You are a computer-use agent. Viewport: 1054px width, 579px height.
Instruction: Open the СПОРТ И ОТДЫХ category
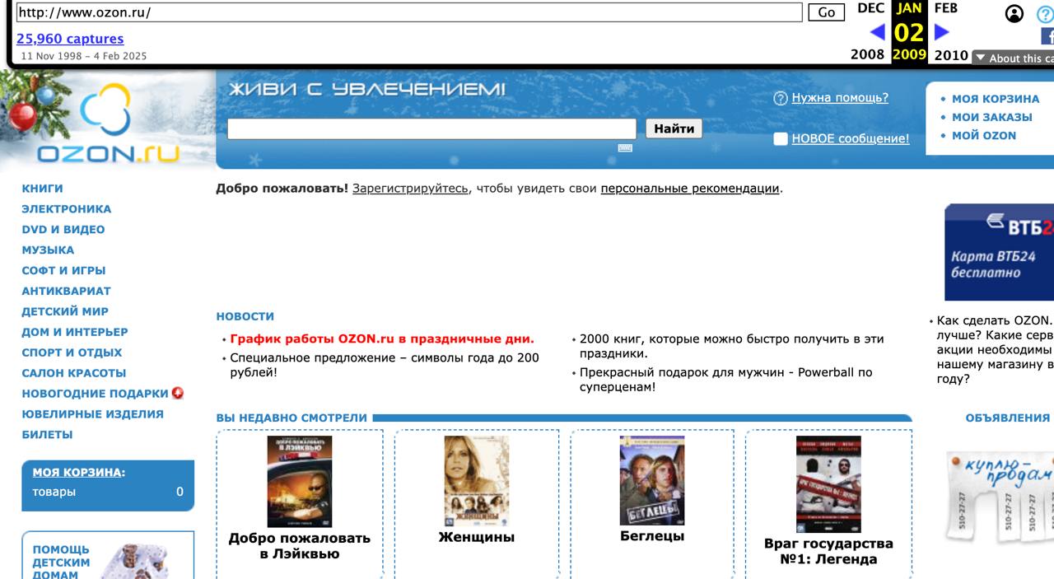[72, 353]
